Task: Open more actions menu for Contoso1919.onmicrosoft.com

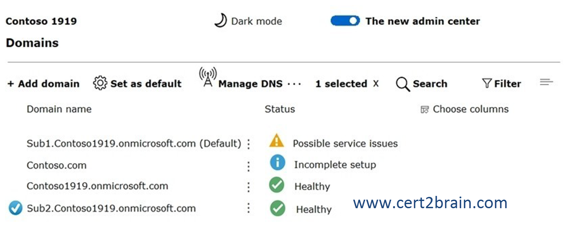Action: 249,187
